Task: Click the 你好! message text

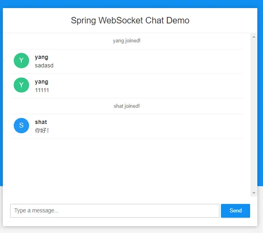Action: 42,130
